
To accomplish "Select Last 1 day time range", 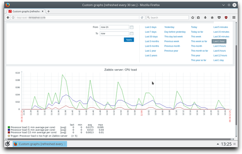I will tap(218, 60).
